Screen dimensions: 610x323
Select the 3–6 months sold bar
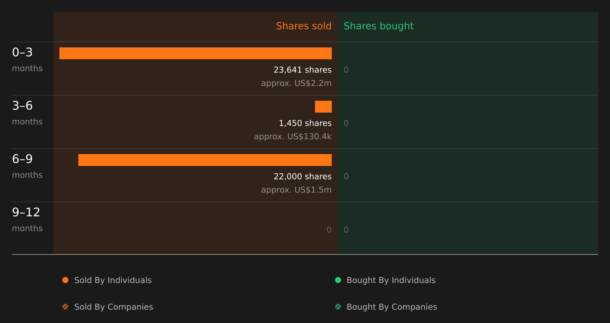(323, 107)
